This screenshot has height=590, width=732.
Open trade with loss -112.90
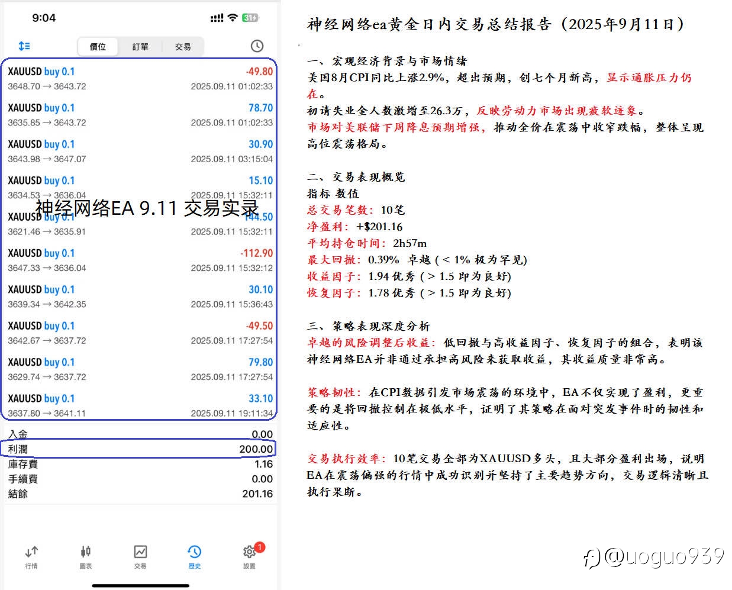coord(140,260)
